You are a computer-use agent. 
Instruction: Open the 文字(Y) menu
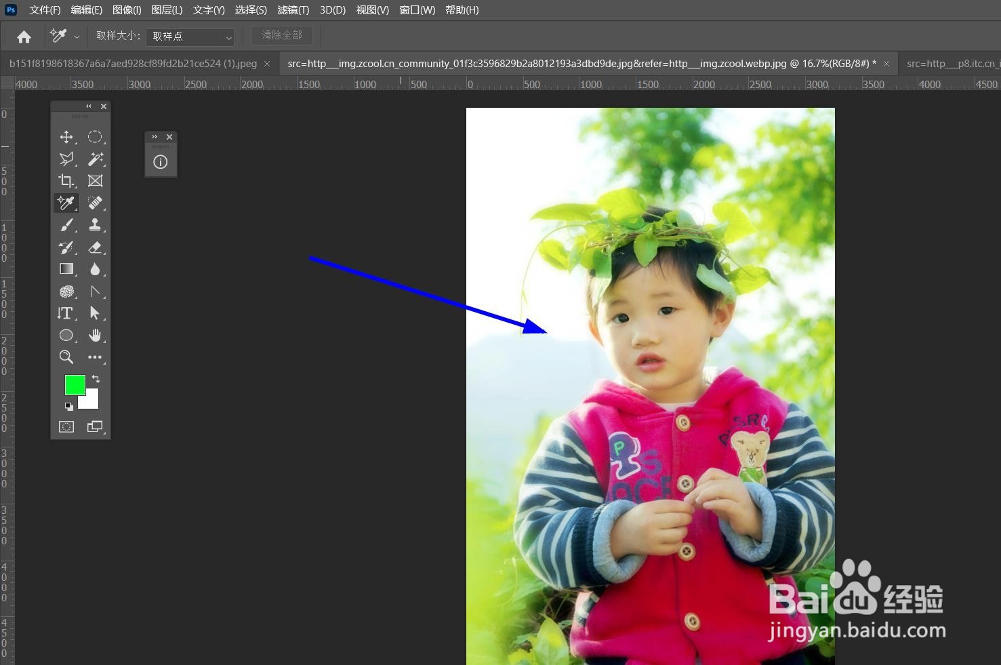click(209, 10)
